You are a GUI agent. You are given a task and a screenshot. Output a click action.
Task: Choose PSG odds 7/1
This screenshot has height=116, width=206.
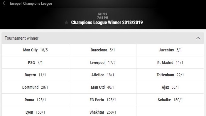(x=35, y=63)
